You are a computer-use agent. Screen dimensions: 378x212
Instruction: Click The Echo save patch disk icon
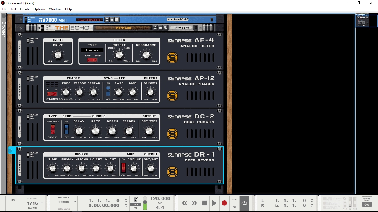[x=165, y=28]
